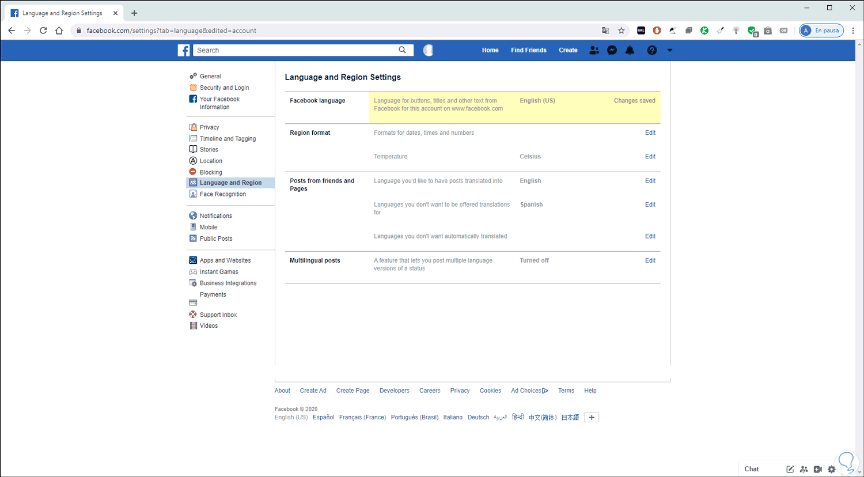Switch language to Português (Brasil) in footer
This screenshot has width=864, height=477.
(x=415, y=418)
